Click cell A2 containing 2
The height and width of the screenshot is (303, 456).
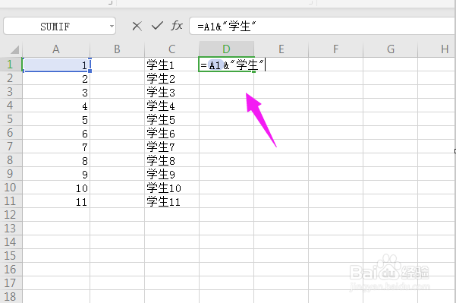pos(56,78)
